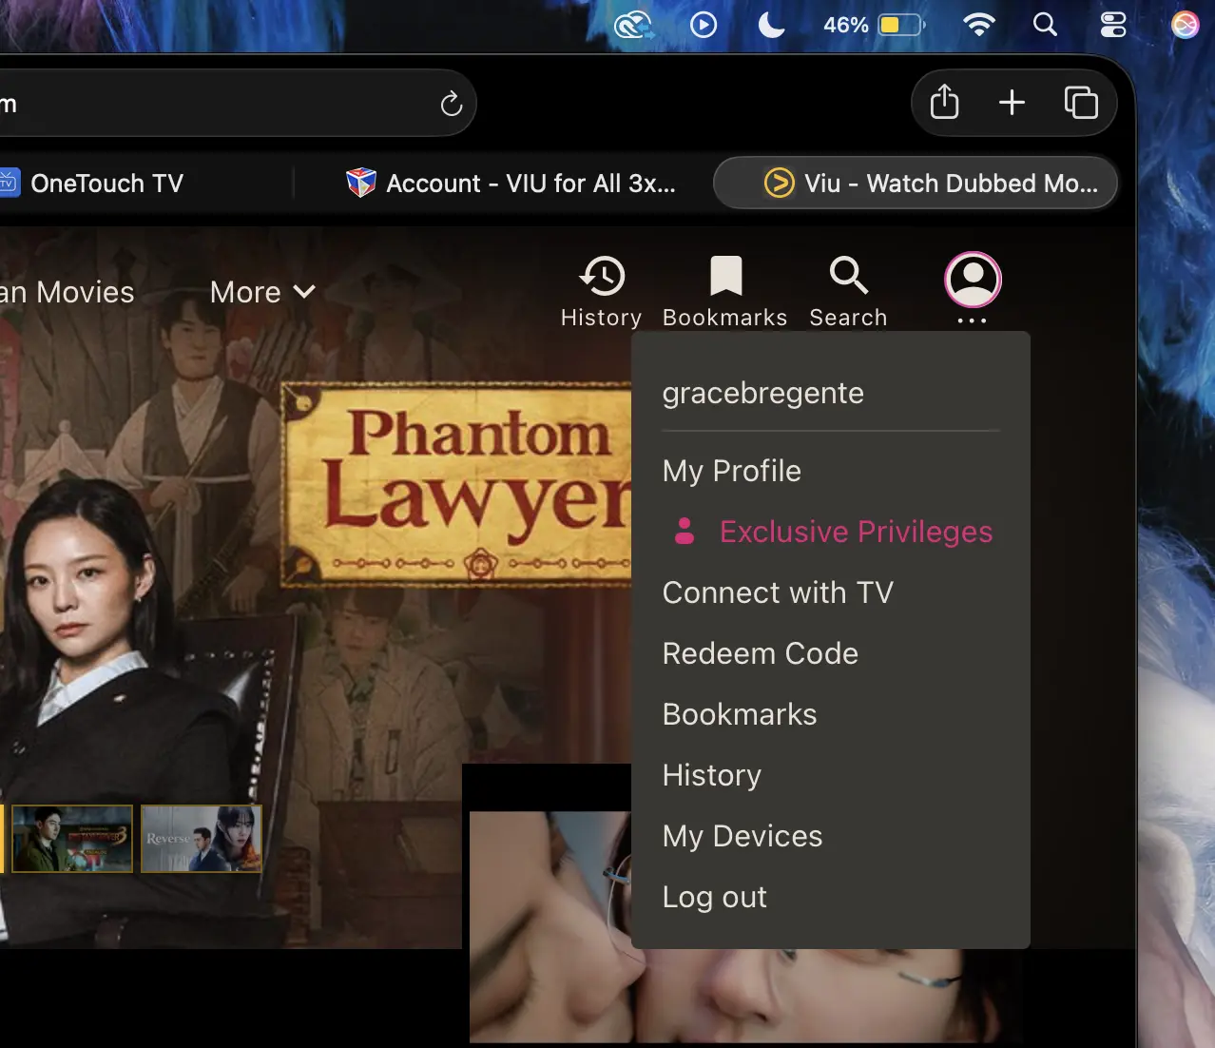This screenshot has height=1048, width=1215.
Task: Click the gracebregente username
Action: tap(763, 393)
